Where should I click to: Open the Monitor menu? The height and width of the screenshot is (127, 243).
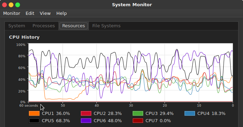click(12, 13)
